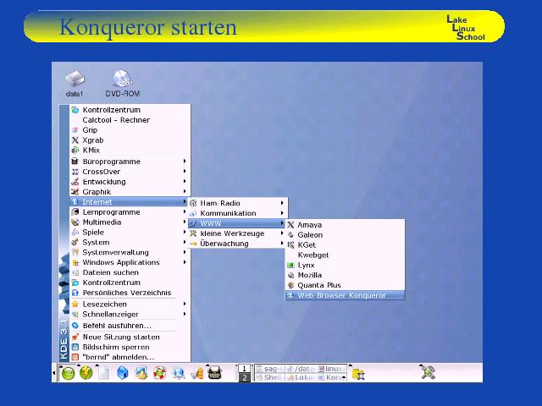
Task: Click the lifebuoy help icon in panel
Action: [159, 373]
